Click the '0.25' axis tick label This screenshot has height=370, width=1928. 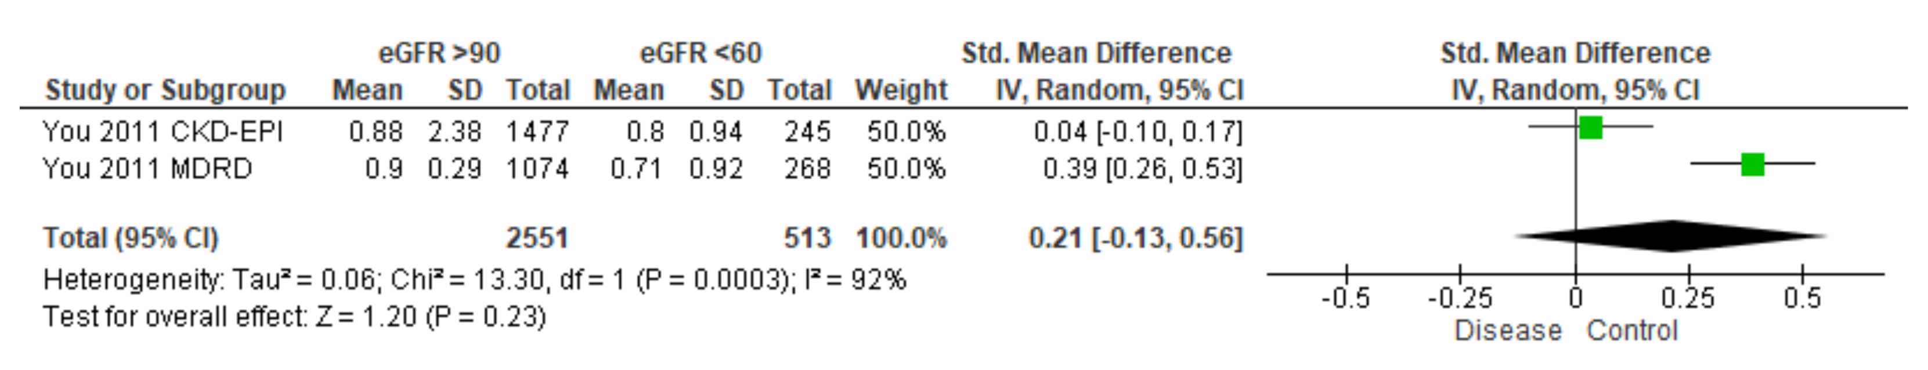coord(1688,299)
